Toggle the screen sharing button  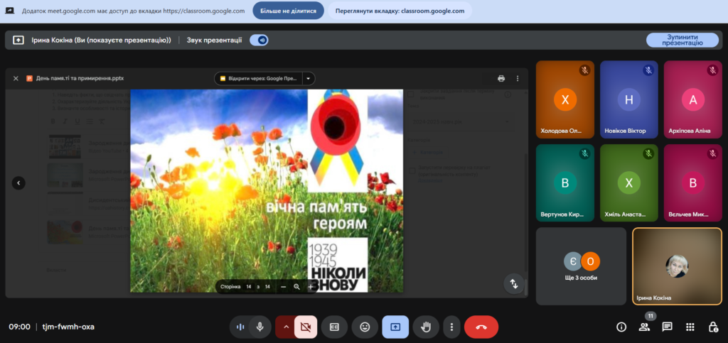[395, 327]
